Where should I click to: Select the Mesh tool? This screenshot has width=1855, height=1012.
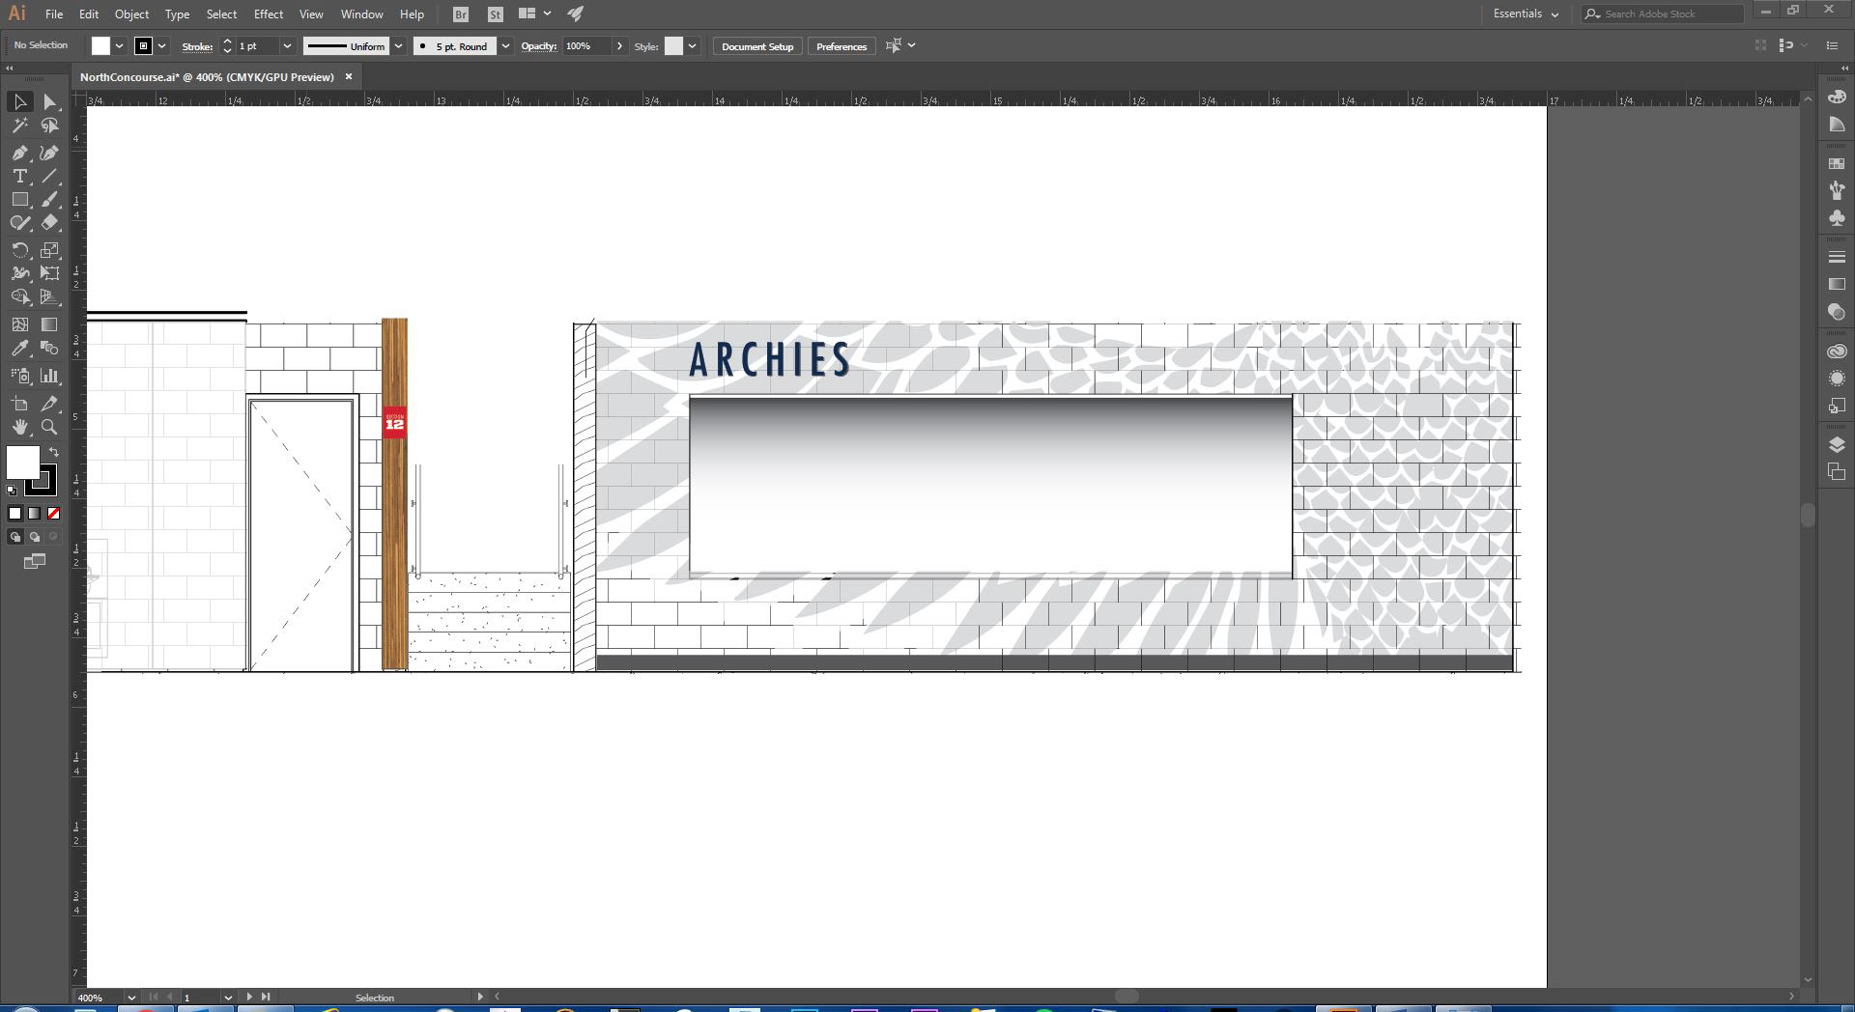click(19, 324)
